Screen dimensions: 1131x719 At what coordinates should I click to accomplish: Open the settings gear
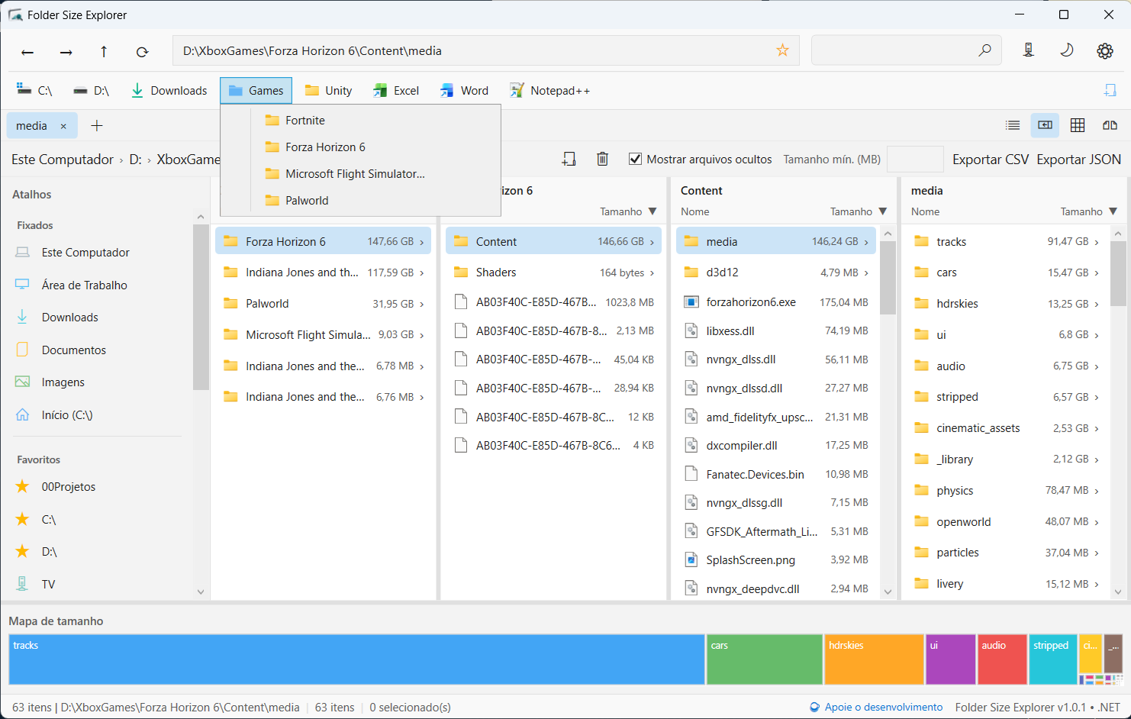(x=1104, y=51)
